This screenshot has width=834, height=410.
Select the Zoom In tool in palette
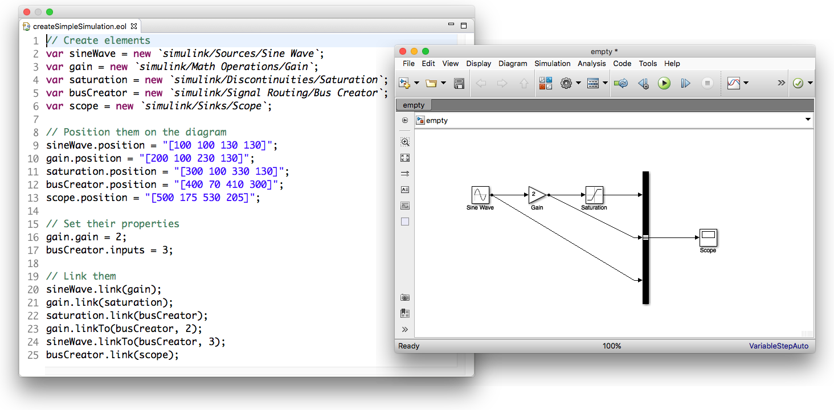[405, 142]
